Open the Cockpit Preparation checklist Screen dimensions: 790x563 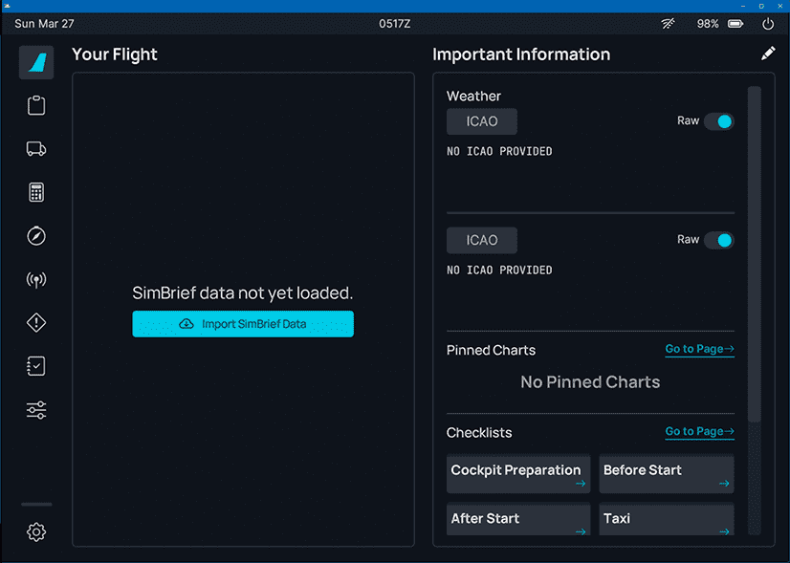pos(518,474)
